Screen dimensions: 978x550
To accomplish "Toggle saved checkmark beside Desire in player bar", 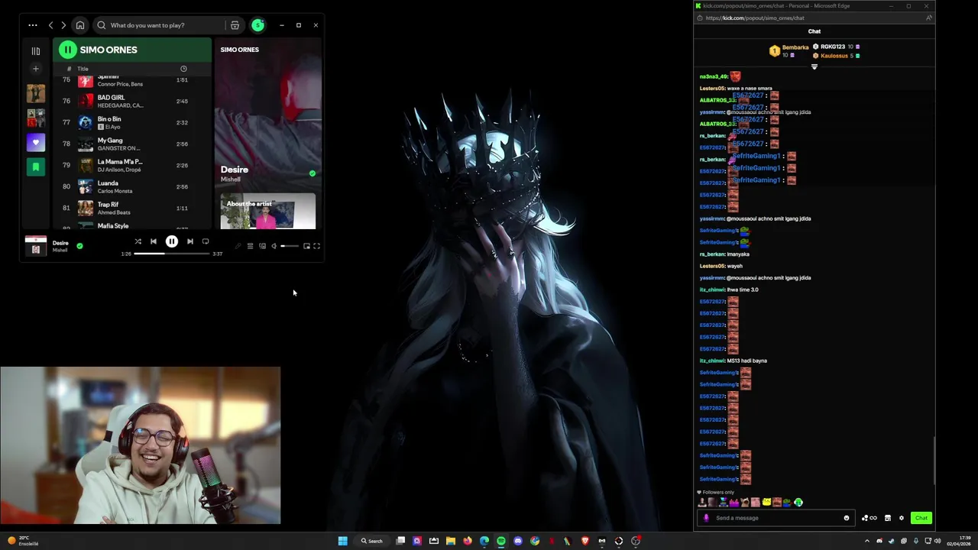I will tap(79, 246).
